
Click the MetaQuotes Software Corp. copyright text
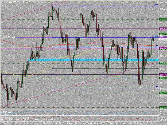coord(31,120)
